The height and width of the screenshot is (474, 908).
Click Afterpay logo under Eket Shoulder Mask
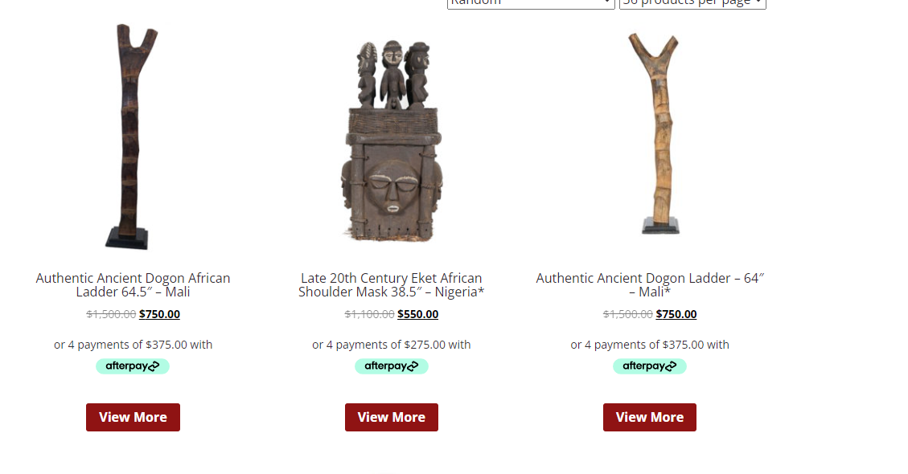(392, 366)
